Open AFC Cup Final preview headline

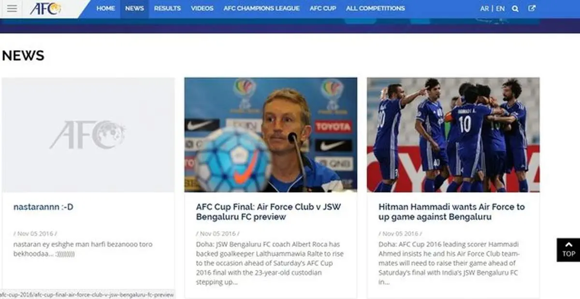click(x=268, y=212)
